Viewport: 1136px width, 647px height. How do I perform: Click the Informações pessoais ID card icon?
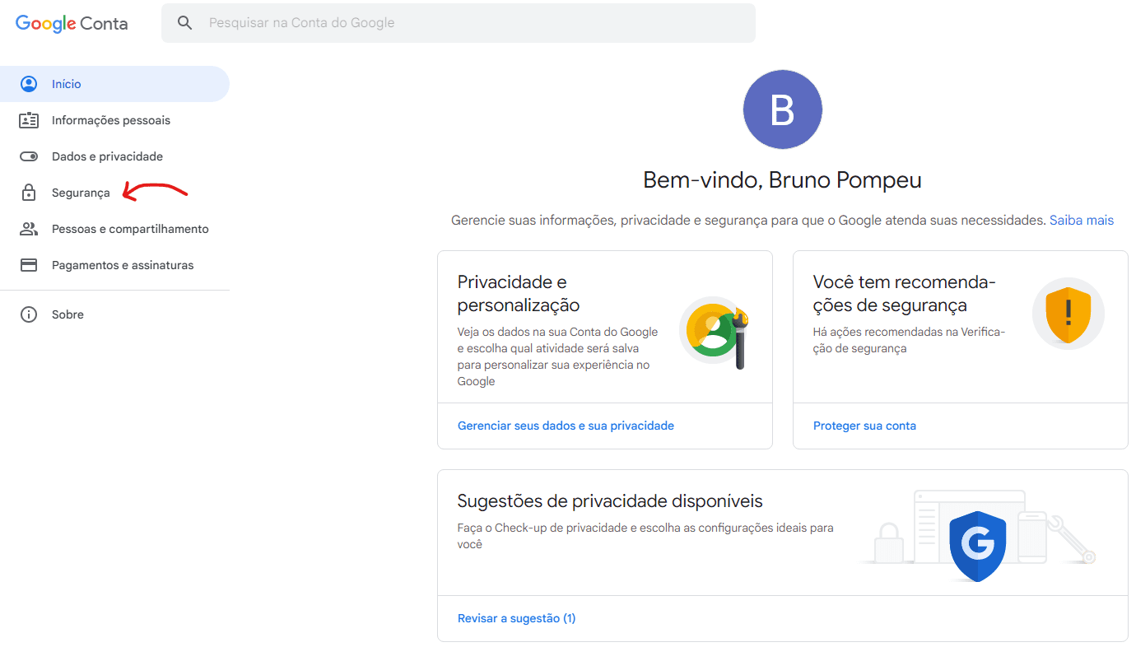(x=29, y=120)
